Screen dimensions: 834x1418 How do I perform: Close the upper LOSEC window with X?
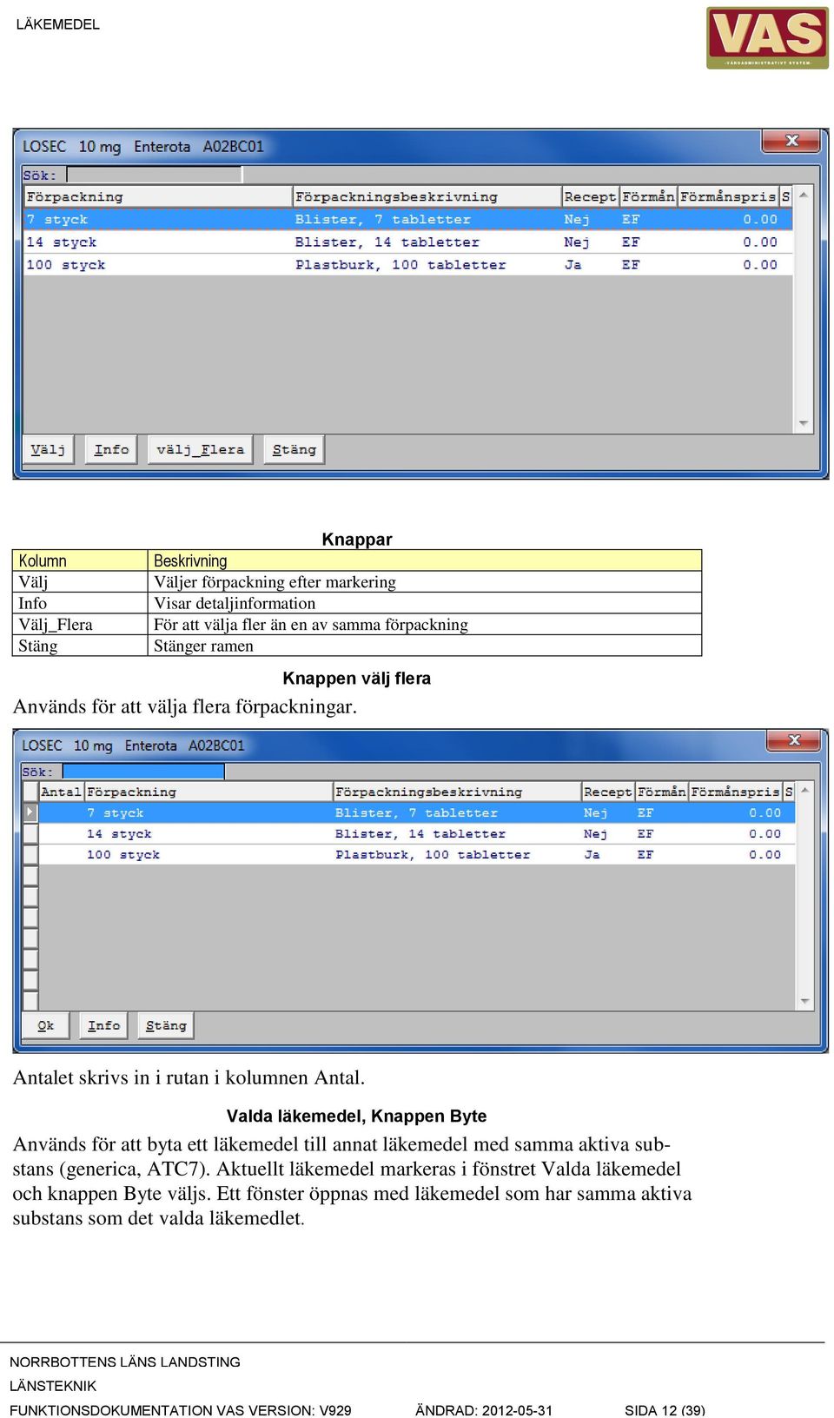[x=791, y=141]
